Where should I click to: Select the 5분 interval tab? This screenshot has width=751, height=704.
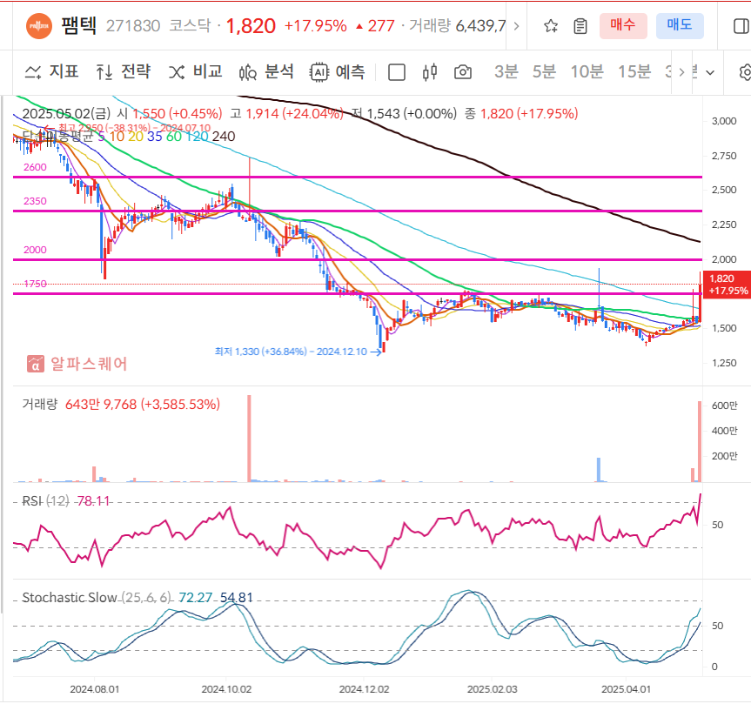(x=544, y=72)
